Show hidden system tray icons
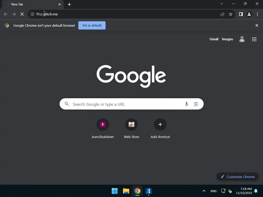 tap(204, 191)
